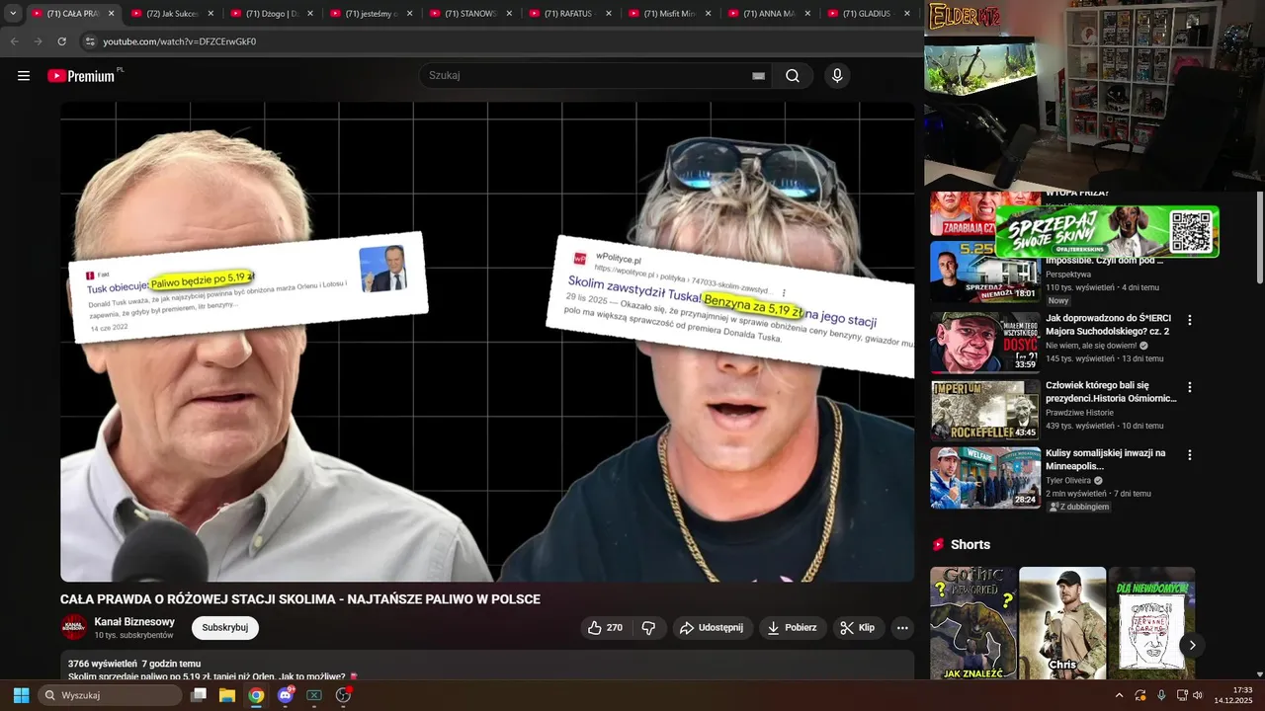This screenshot has width=1265, height=711.
Task: Go forward with the browser forward arrow
Action: (x=38, y=41)
